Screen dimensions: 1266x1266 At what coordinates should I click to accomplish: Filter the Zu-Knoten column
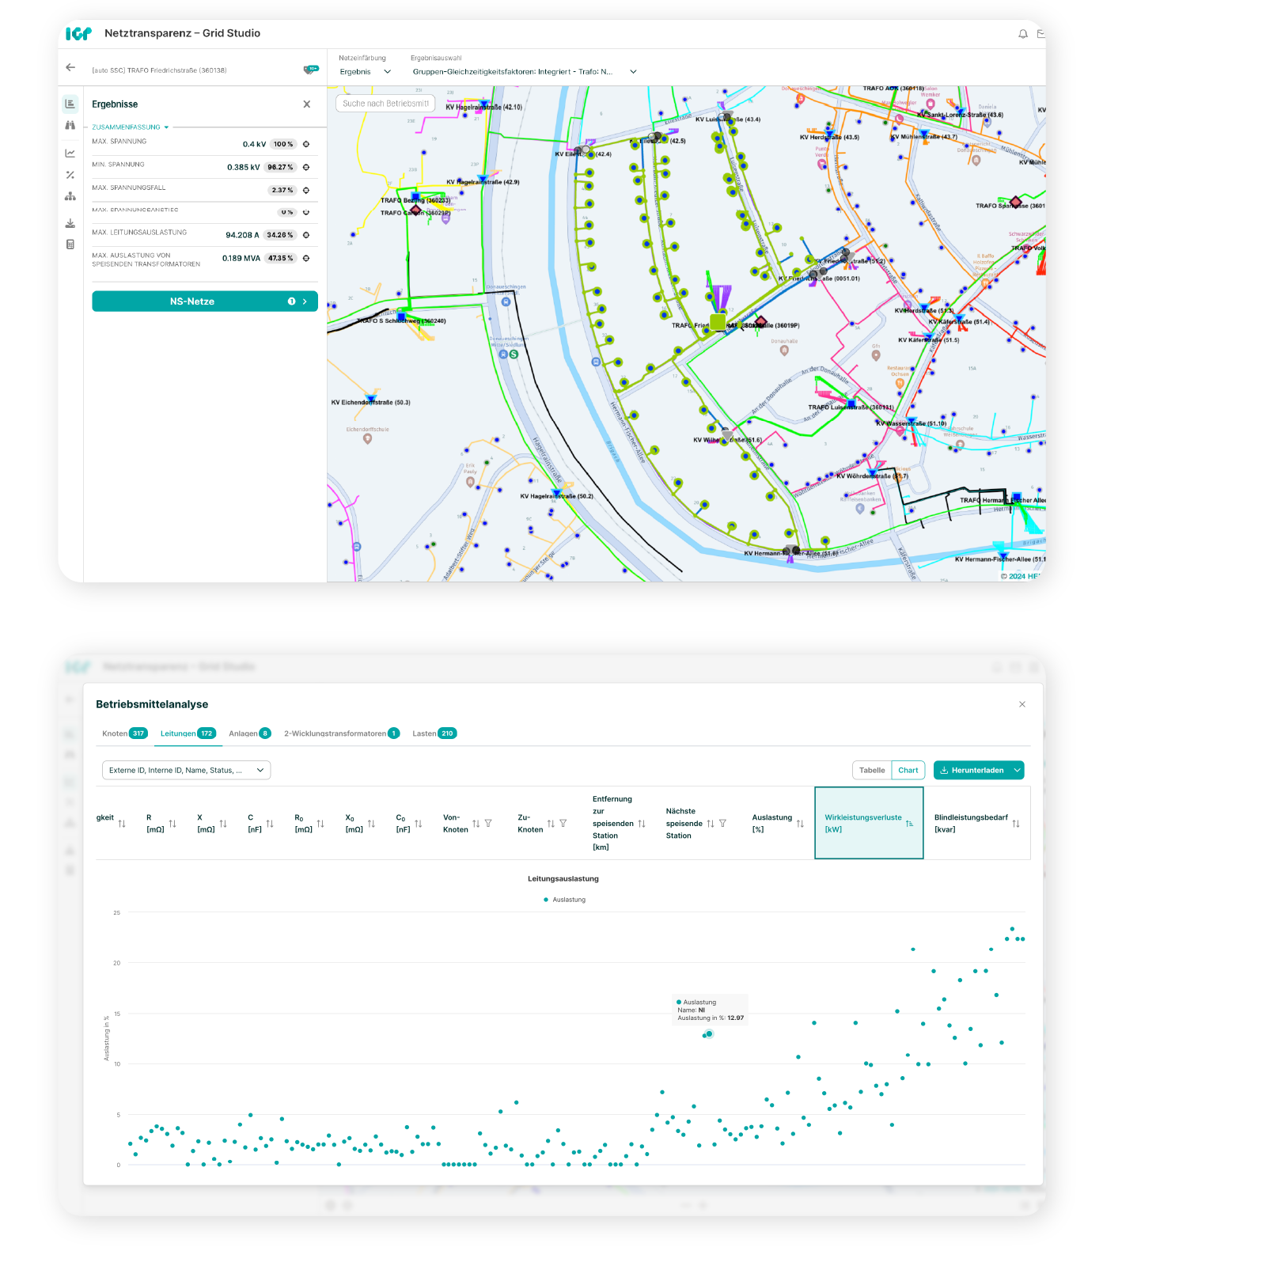[563, 824]
